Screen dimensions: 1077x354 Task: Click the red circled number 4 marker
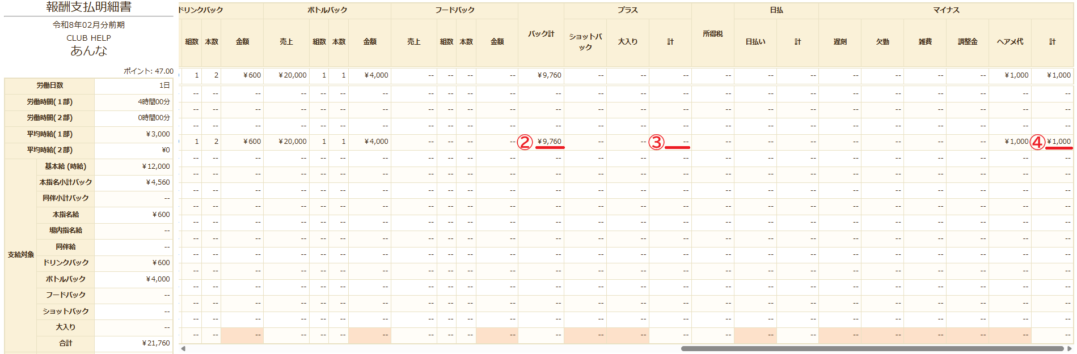[1037, 142]
